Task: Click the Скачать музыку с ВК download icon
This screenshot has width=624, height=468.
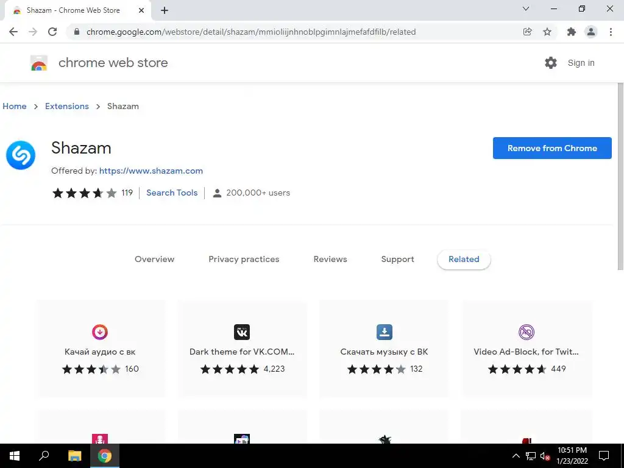Action: click(x=385, y=332)
